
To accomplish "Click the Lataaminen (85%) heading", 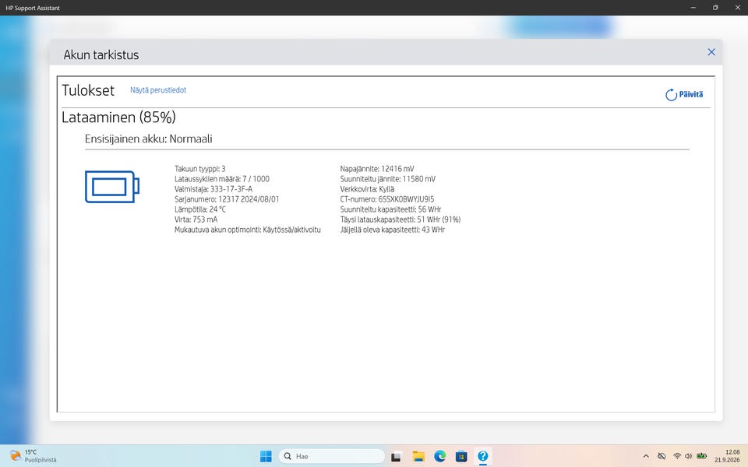I will (x=118, y=118).
